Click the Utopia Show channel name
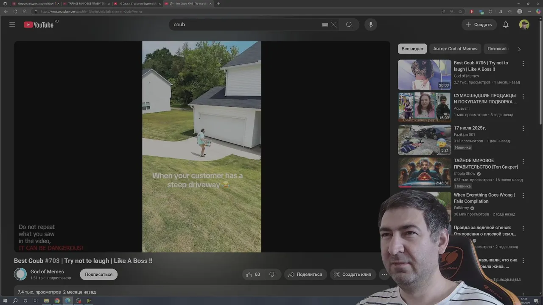This screenshot has height=305, width=543. 465,174
